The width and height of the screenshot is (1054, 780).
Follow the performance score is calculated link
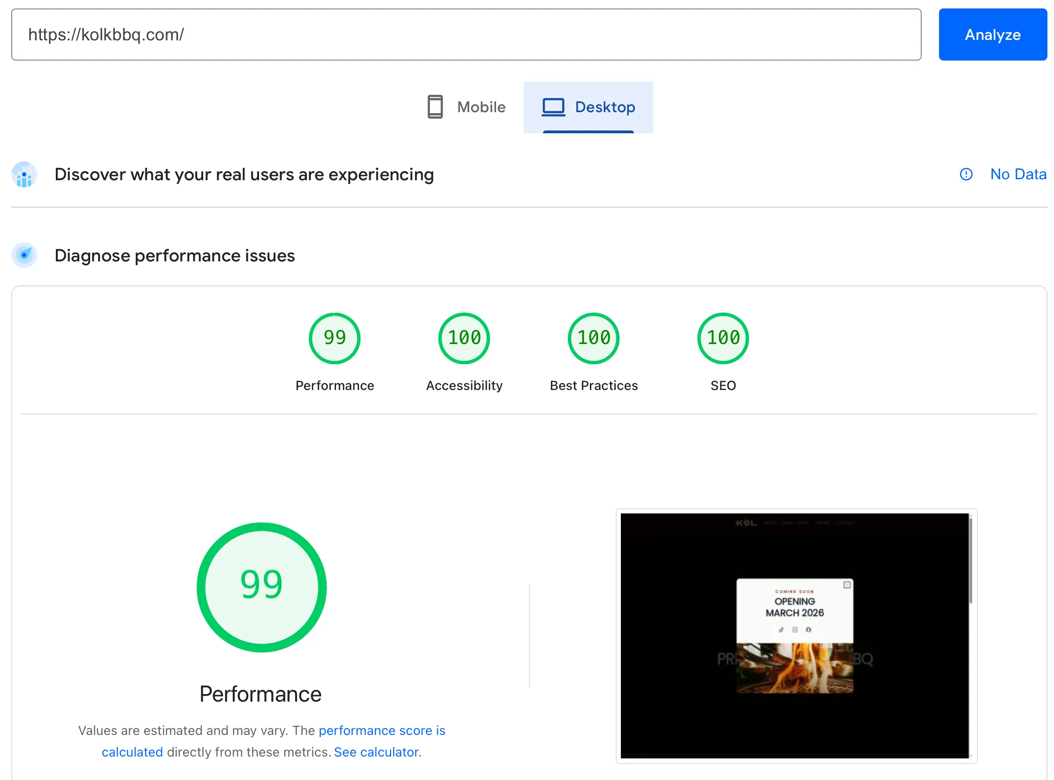click(382, 730)
